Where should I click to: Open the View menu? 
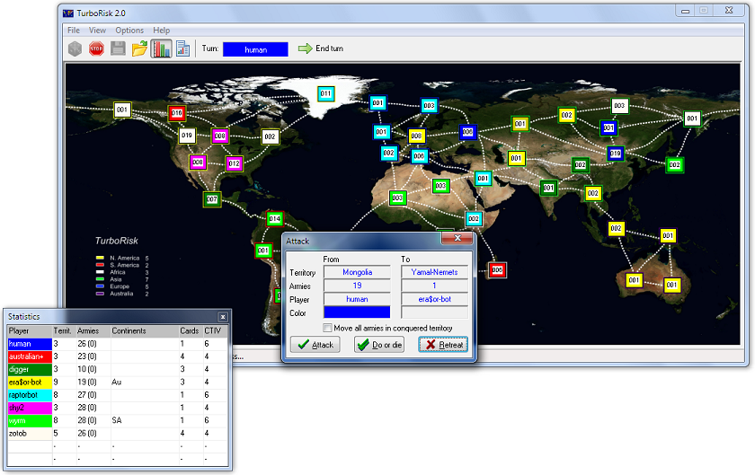pos(97,31)
